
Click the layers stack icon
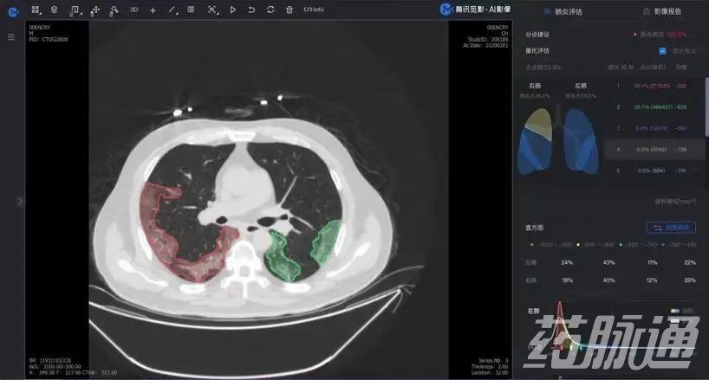[x=55, y=10]
